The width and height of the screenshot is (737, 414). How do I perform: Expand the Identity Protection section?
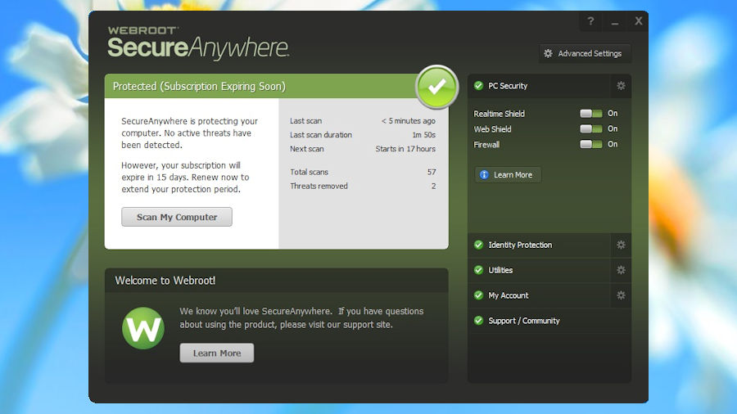(539, 245)
